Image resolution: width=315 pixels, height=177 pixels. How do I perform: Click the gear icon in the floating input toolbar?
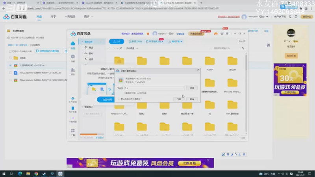click(244, 154)
